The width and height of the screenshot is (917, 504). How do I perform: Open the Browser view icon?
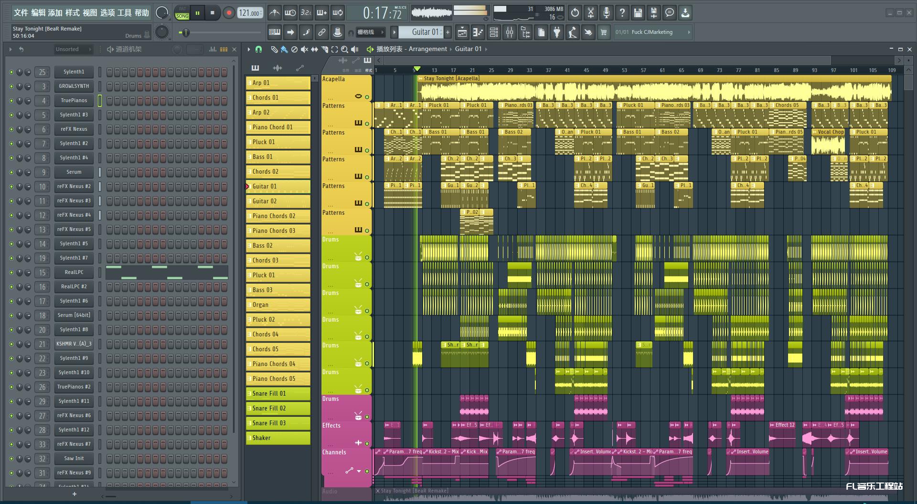pyautogui.click(x=525, y=32)
